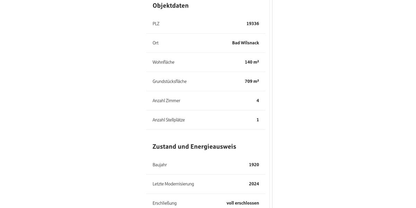
Task: Select the PLZ value 19336
Action: point(253,24)
